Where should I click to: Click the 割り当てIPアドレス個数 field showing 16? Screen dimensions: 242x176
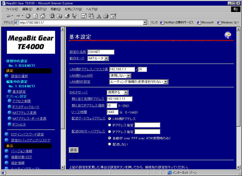point(112,105)
